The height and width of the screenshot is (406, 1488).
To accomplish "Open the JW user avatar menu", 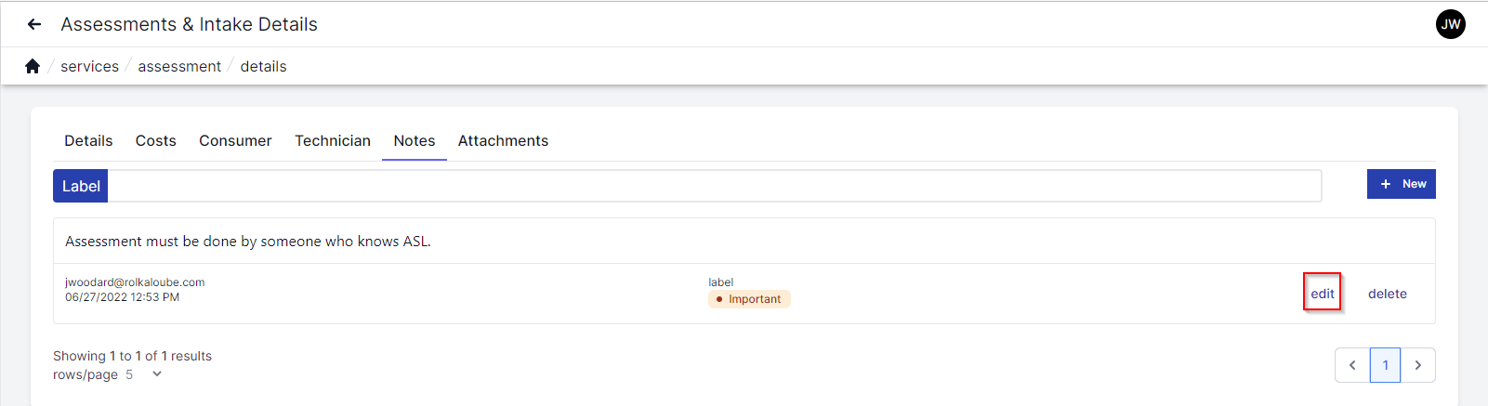I will (x=1450, y=24).
